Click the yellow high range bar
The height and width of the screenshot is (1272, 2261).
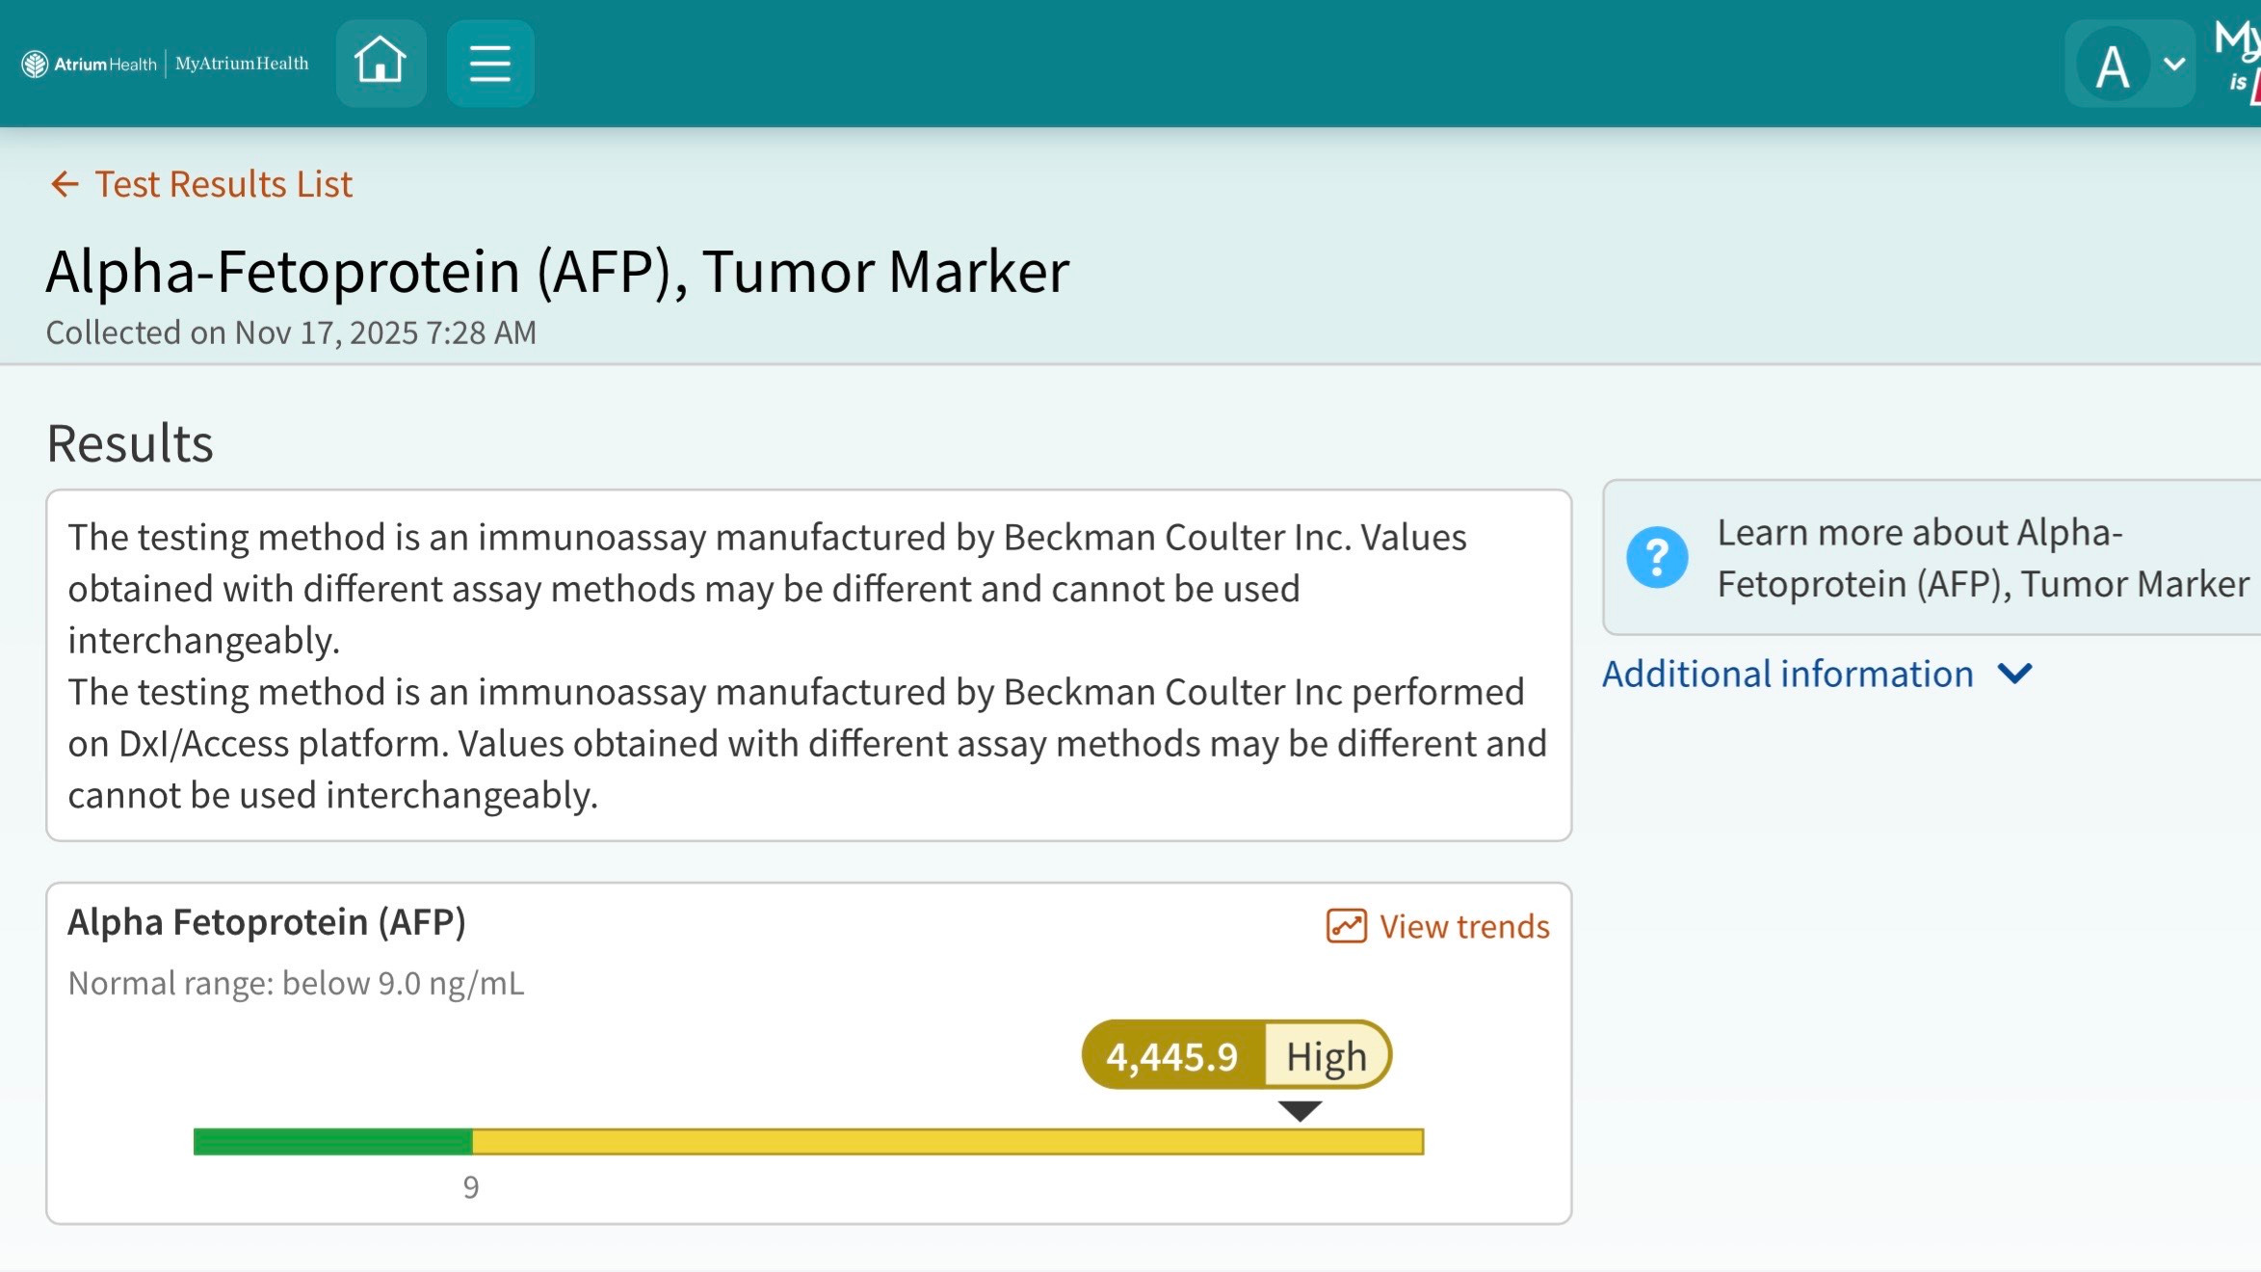[x=947, y=1142]
